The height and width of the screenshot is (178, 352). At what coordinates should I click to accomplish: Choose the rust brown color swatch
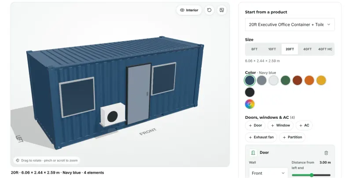tap(297, 80)
